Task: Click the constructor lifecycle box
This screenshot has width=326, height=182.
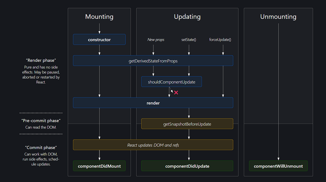Action: (x=99, y=39)
